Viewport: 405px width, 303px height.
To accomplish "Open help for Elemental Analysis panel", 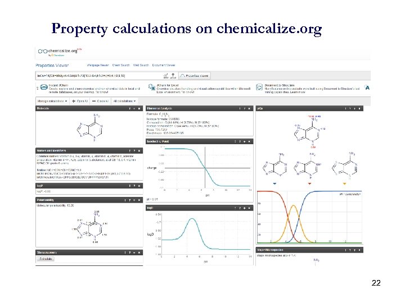I will pyautogui.click(x=245, y=108).
